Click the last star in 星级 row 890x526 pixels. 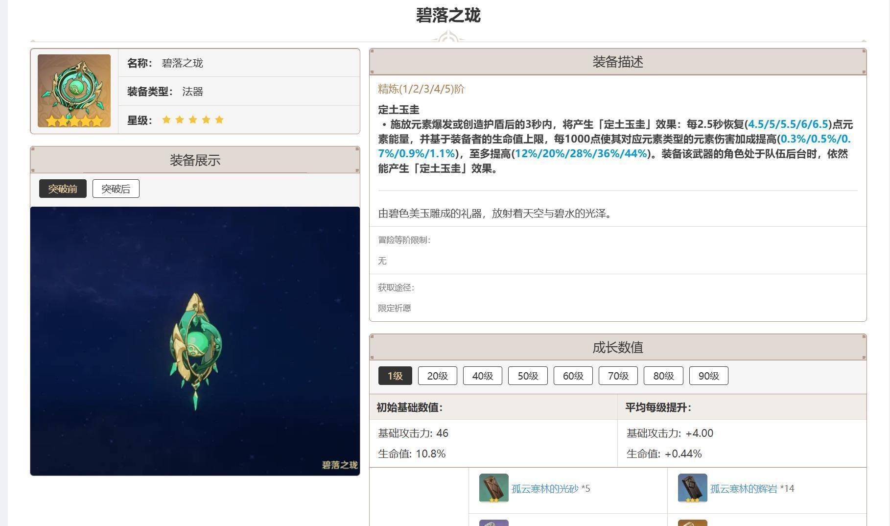pyautogui.click(x=219, y=120)
